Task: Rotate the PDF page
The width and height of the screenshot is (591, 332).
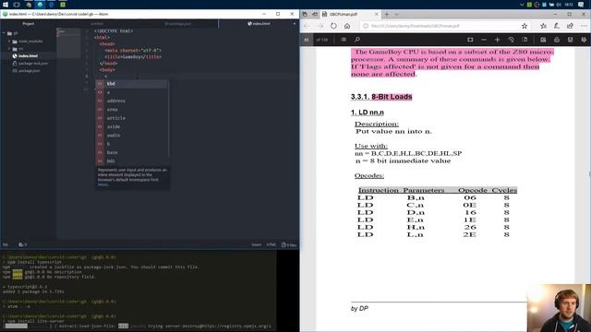Action: coord(511,40)
